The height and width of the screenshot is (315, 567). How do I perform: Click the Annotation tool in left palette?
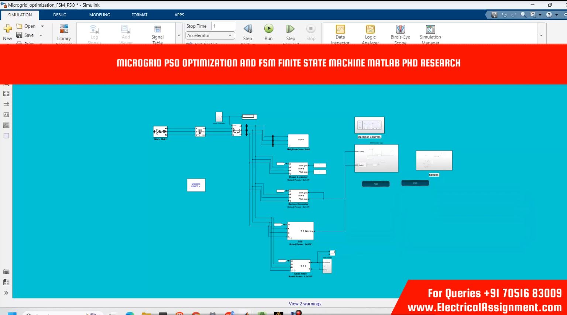coord(6,115)
